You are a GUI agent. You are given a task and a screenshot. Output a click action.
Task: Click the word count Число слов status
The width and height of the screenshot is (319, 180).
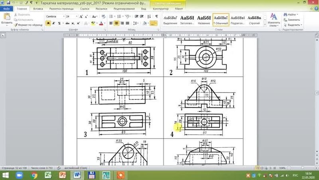42,168
